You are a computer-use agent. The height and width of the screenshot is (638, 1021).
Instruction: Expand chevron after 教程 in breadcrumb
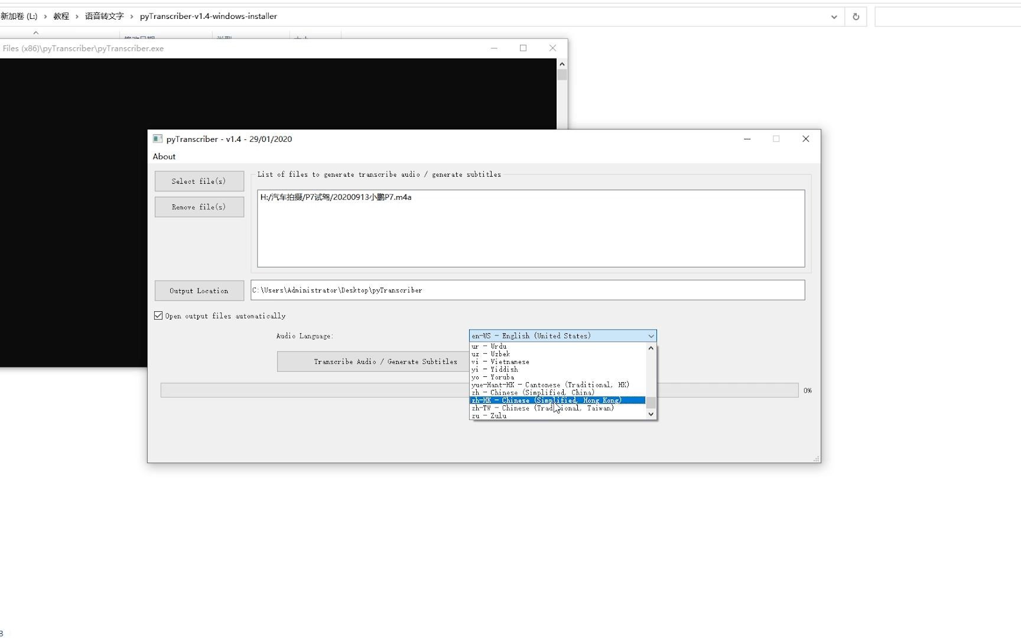[x=77, y=17]
